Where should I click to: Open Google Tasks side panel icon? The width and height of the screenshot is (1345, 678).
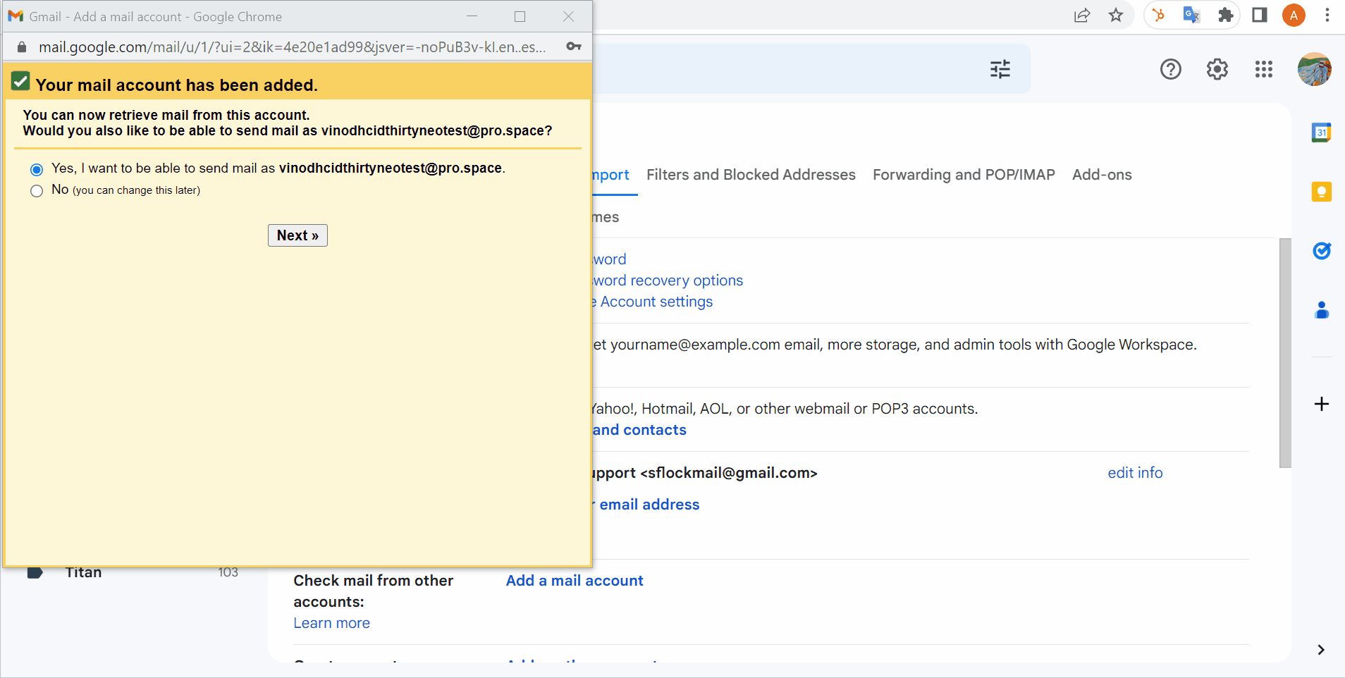coord(1321,250)
